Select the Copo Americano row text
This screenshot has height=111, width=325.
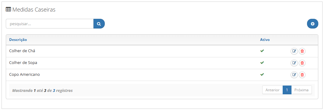[x=24, y=75]
